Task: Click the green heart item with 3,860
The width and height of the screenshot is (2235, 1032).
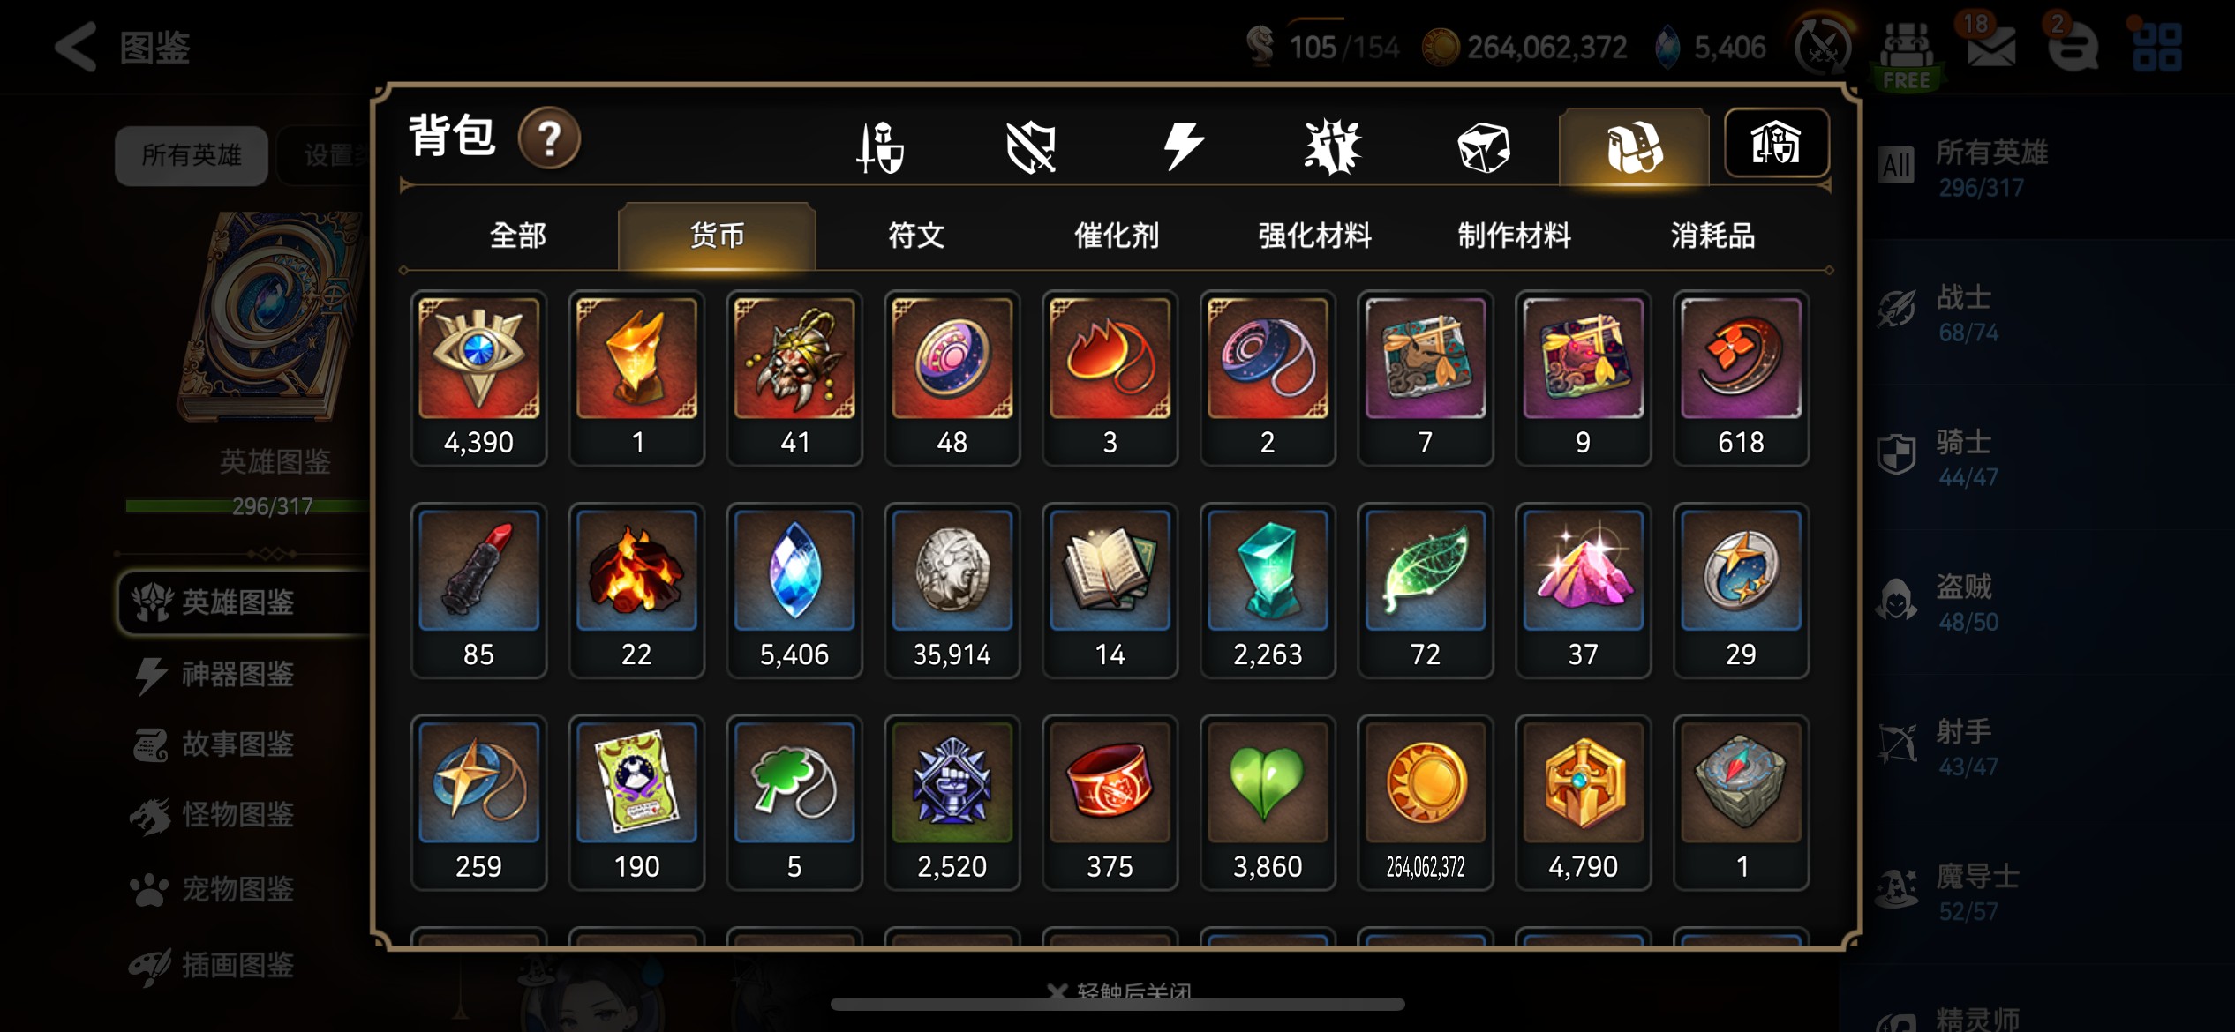Action: pos(1267,802)
